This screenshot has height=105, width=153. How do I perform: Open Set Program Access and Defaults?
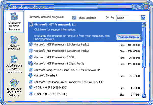[x=14, y=83]
